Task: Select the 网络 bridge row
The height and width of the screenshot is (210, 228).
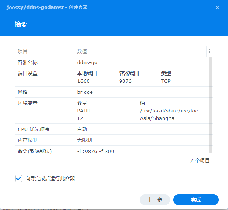Action: click(112, 92)
